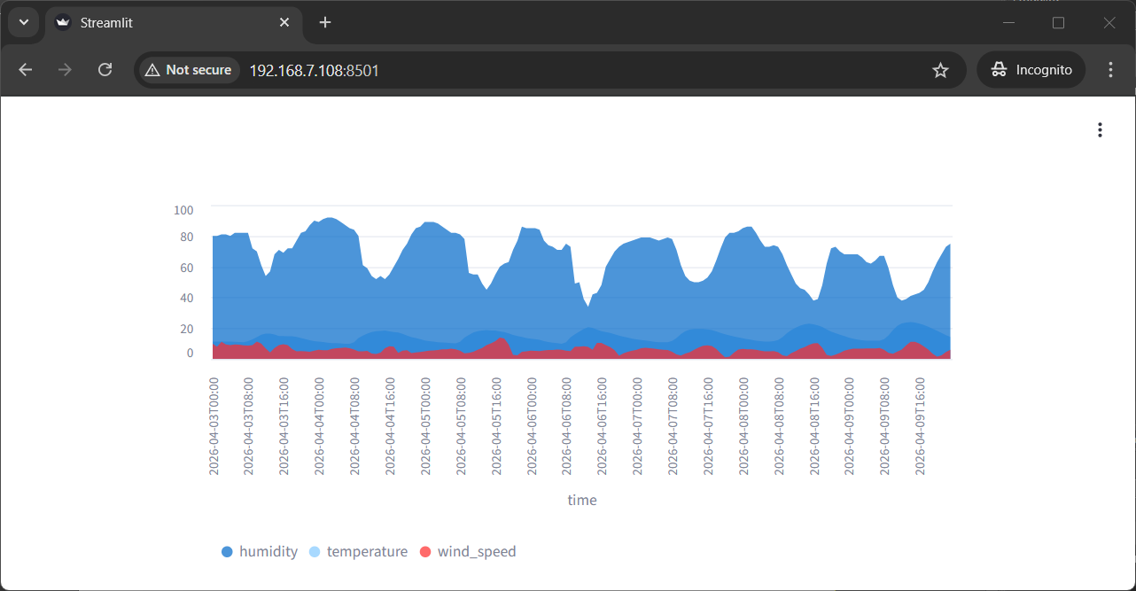Open the Streamlit chart's three-dot options menu
1136x591 pixels.
point(1100,129)
